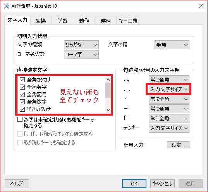Open the 変換 tab
The width and height of the screenshot is (208, 192).
(x=41, y=21)
